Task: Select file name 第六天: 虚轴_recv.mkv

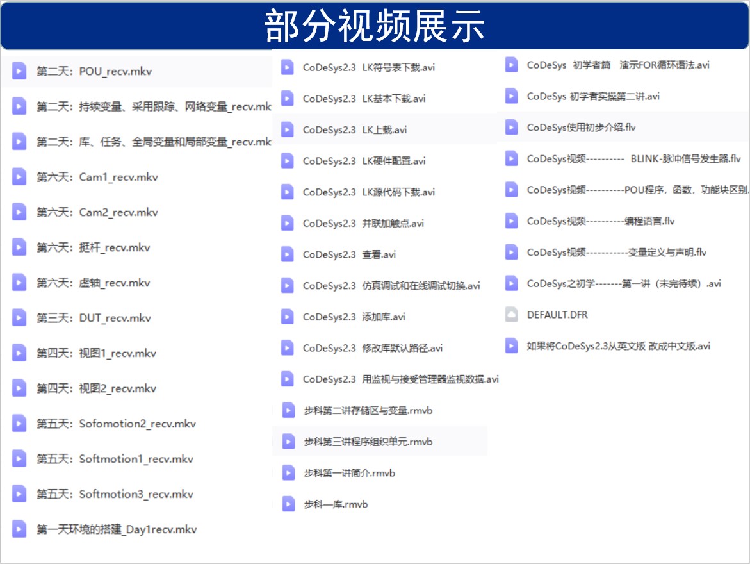Action: pyautogui.click(x=94, y=283)
